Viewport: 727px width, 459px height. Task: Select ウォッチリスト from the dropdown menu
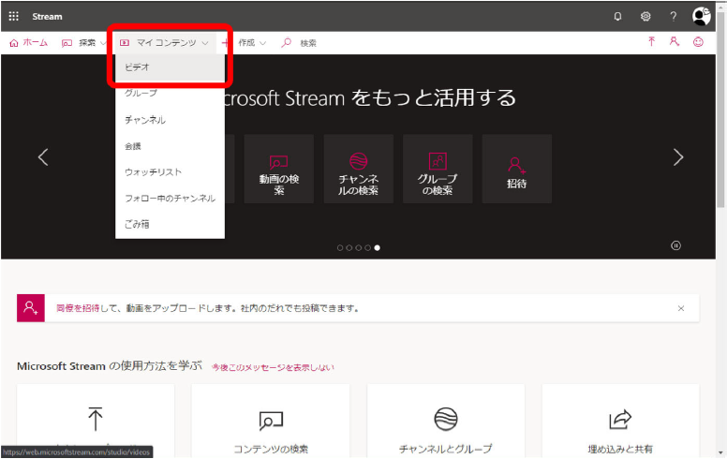point(170,172)
